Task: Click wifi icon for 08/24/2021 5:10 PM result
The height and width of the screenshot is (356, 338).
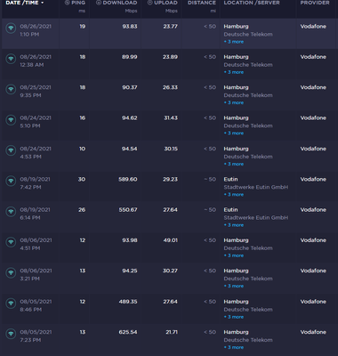Action: tap(11, 120)
